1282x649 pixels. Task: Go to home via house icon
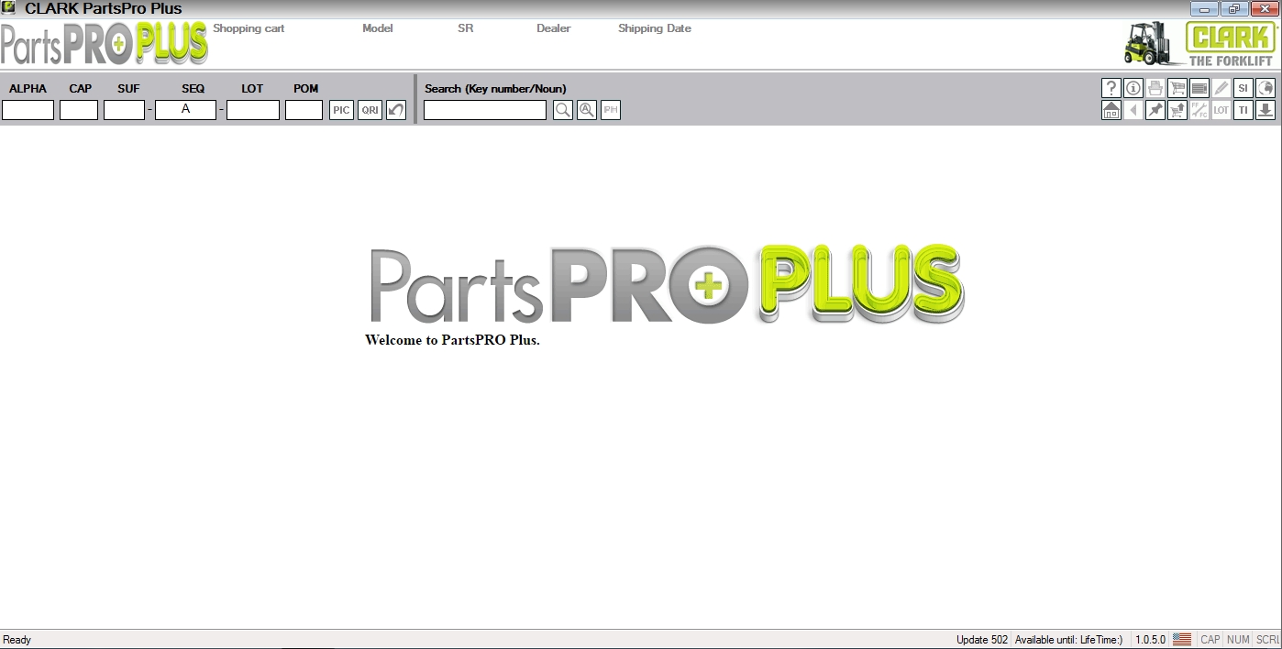pyautogui.click(x=1111, y=110)
